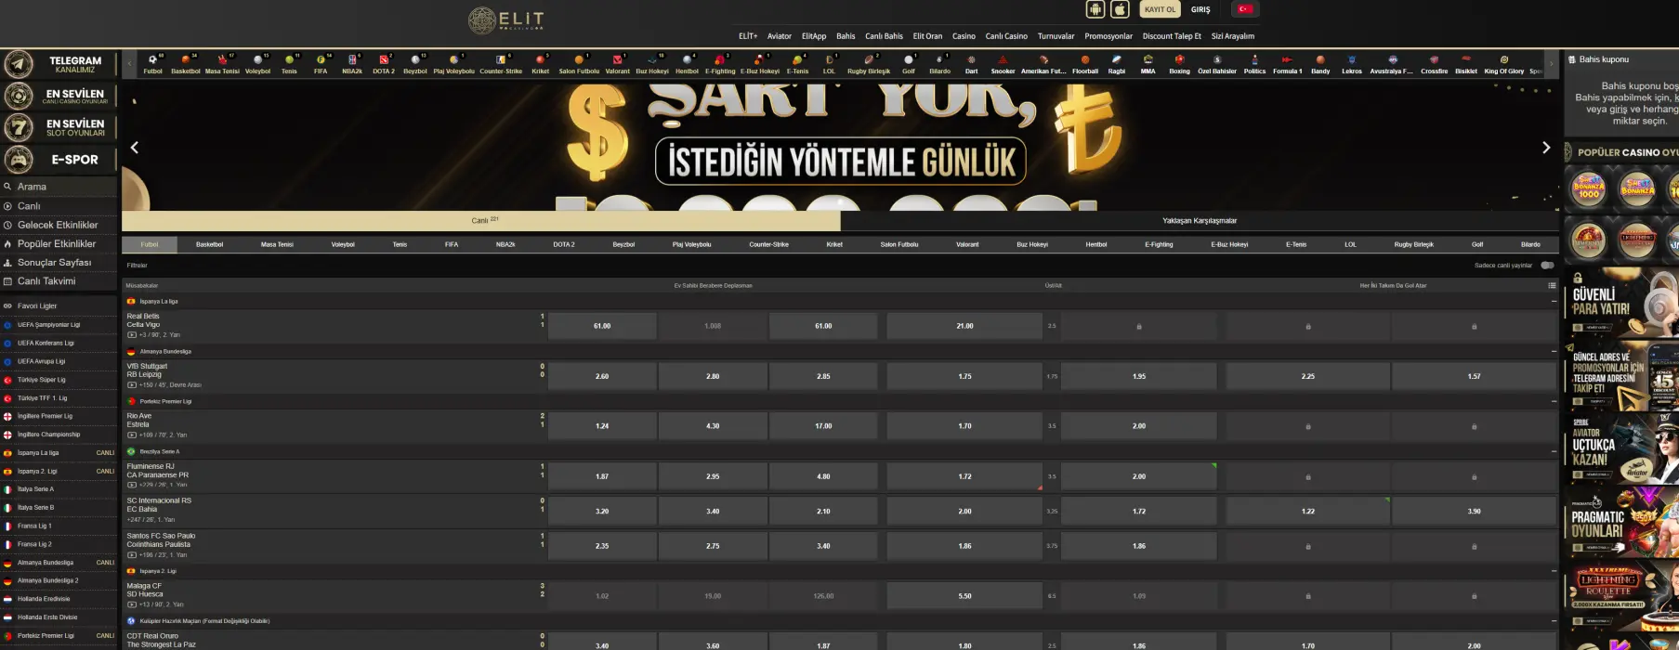
Task: Select UEFA Şampiyonlar Ligi in sidebar
Action: click(x=59, y=325)
